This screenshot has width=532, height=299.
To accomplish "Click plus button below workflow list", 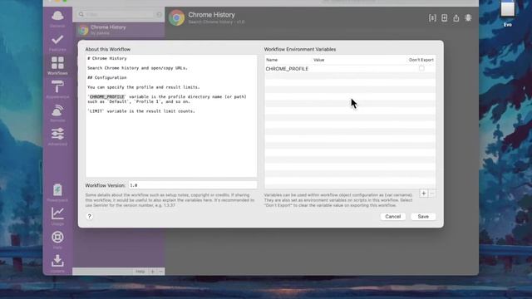I will [x=153, y=272].
